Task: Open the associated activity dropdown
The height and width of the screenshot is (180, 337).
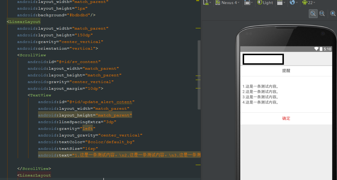Action: pyautogui.click(x=281, y=3)
